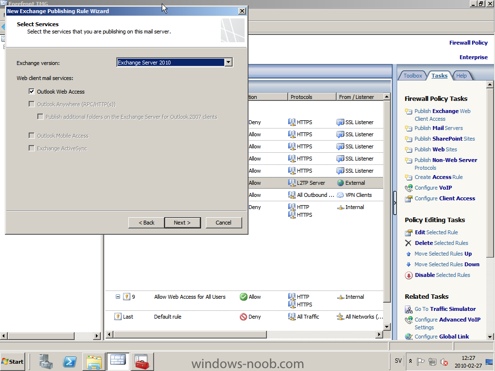Click the green Allow check icon on rule 9
Viewport: 495px width, 371px height.
point(244,297)
